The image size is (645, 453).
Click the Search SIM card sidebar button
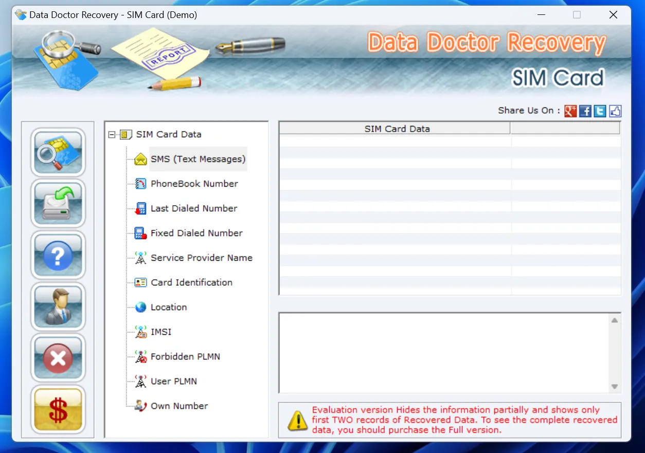[x=58, y=153]
